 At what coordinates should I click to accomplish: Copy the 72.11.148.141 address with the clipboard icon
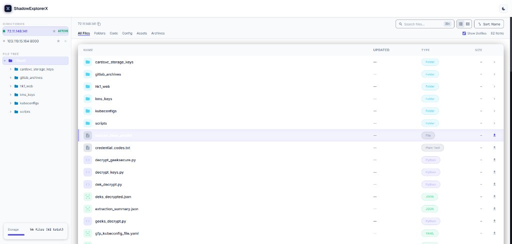point(99,24)
